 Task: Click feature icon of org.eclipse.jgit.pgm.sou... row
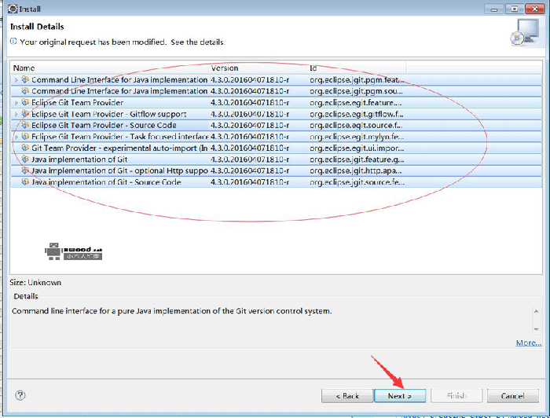pos(25,91)
